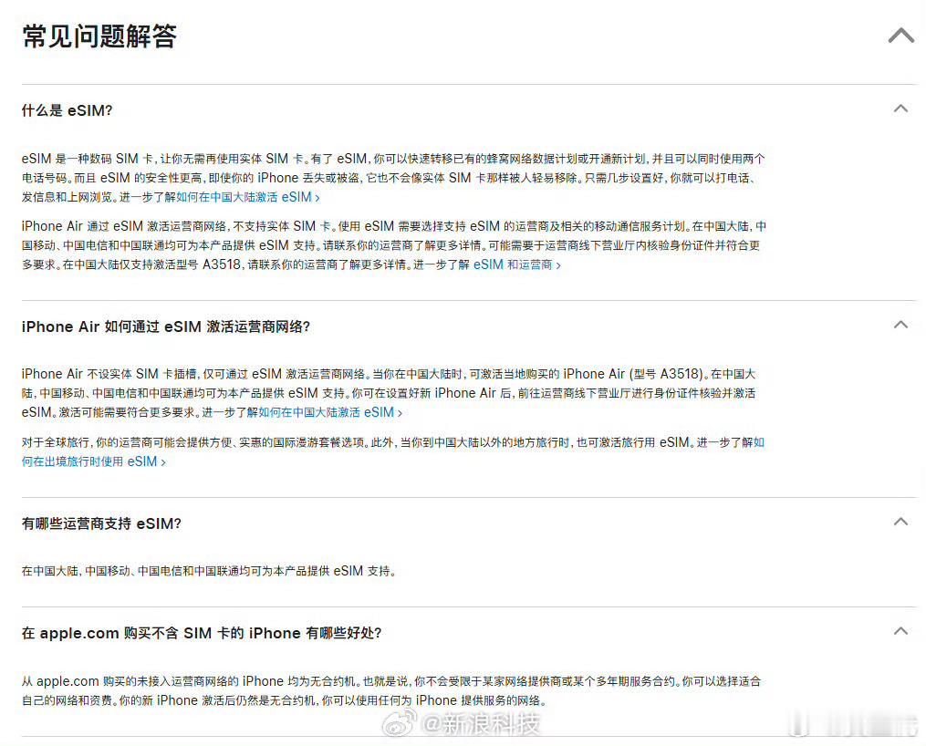Open 如何在中国大陆激活 eSIM link under iPhone Air section
The height and width of the screenshot is (746, 926).
tap(330, 412)
